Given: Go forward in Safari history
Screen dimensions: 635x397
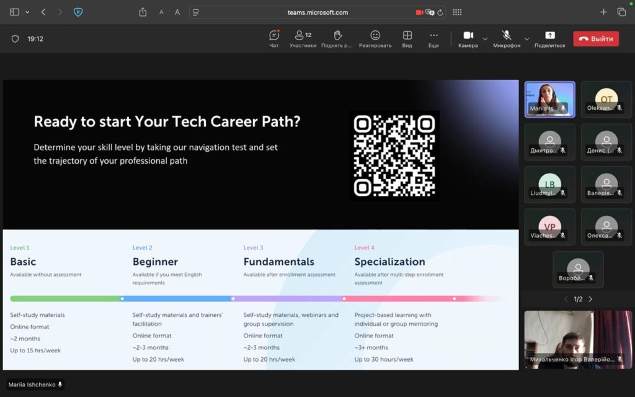Looking at the screenshot, I should pos(60,12).
